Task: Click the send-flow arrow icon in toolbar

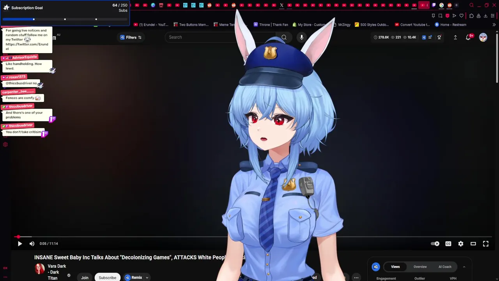Action: tap(454, 16)
